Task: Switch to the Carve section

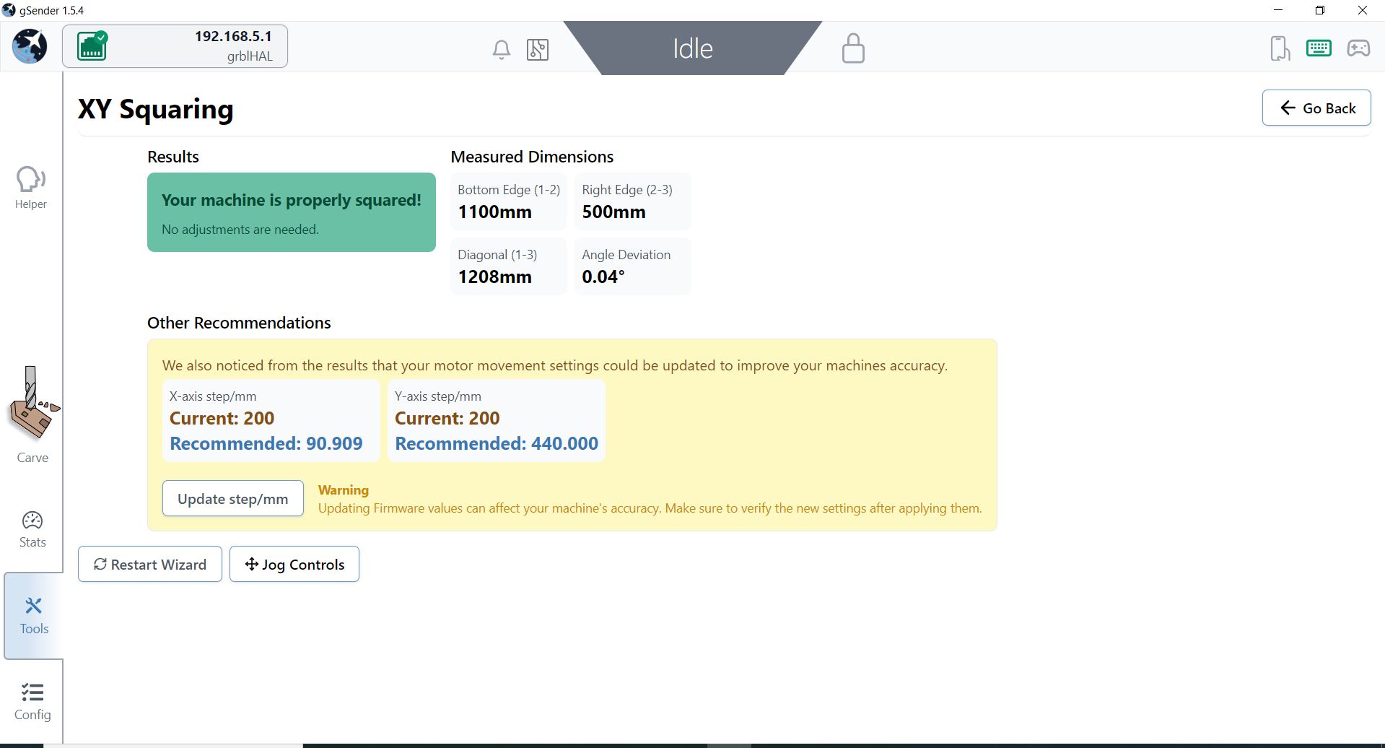Action: pos(32,415)
